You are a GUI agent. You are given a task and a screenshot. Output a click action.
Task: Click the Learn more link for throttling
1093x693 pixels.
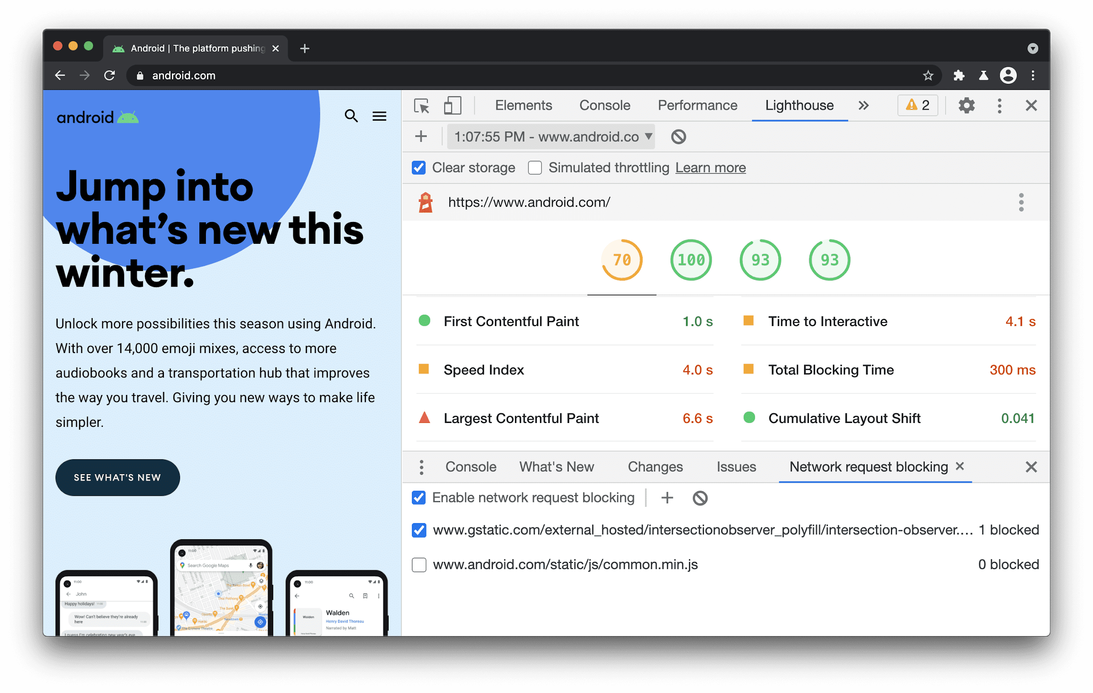[710, 168]
